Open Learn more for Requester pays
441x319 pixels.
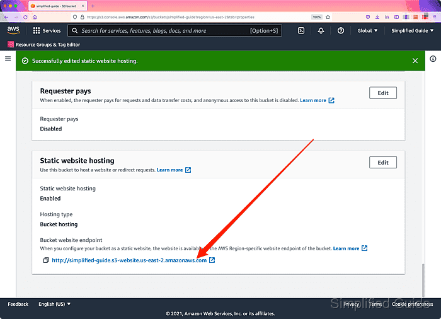pos(317,100)
